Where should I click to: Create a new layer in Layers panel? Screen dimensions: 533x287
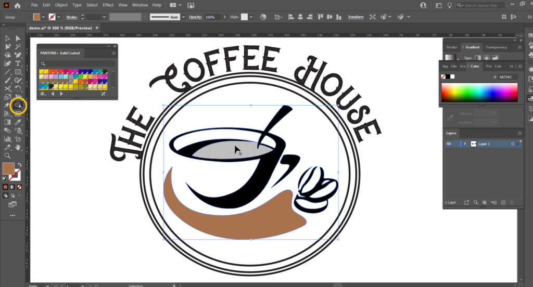[x=503, y=202]
